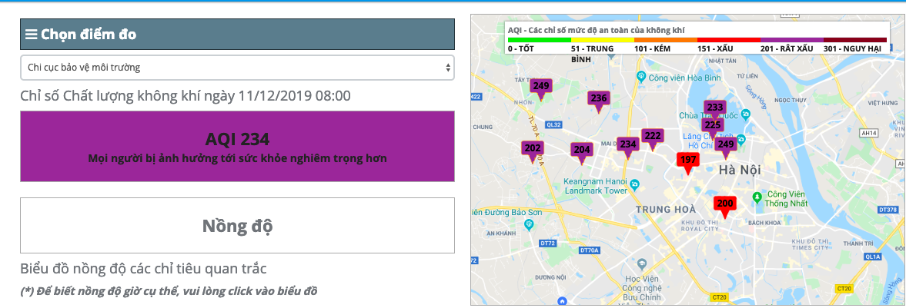
Task: Click the purple AQI 234 banner
Action: click(x=238, y=147)
